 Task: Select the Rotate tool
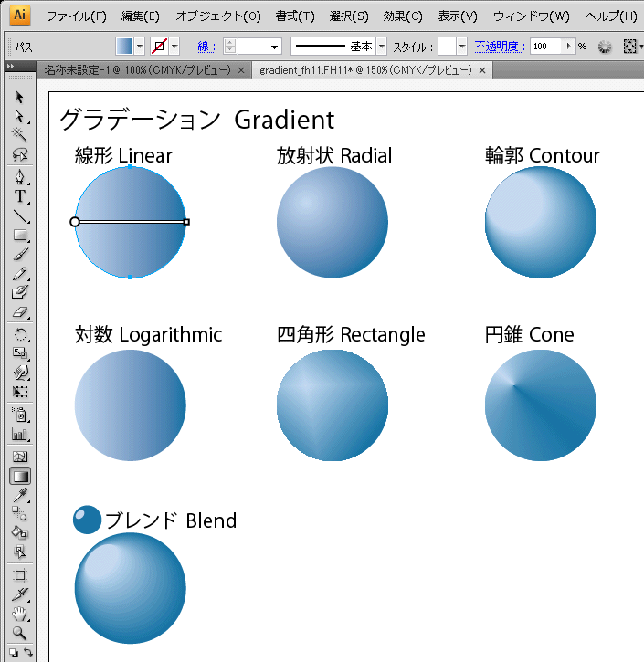pos(19,335)
